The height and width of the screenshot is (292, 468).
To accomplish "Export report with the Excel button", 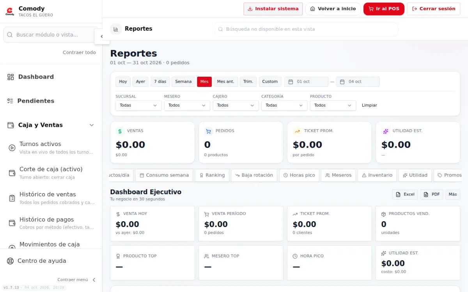I will click(x=405, y=194).
